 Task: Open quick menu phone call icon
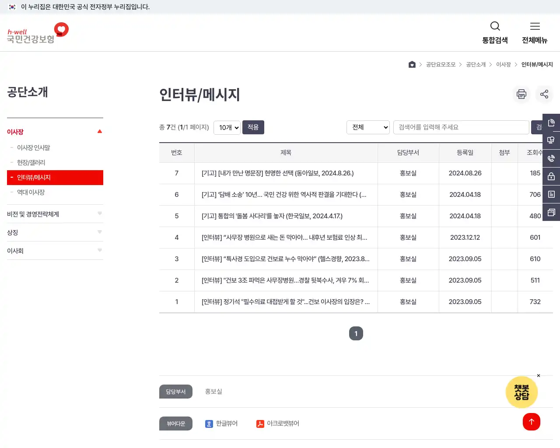coord(551,158)
